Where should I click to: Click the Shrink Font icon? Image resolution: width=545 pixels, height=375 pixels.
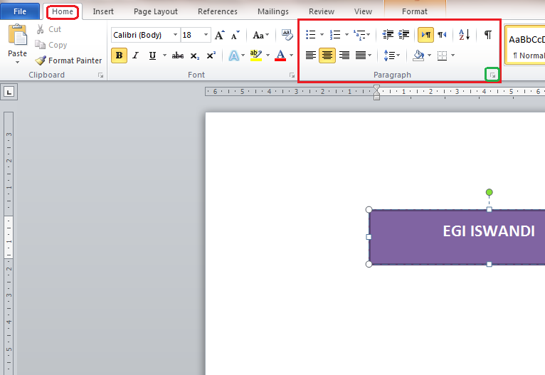pos(236,35)
